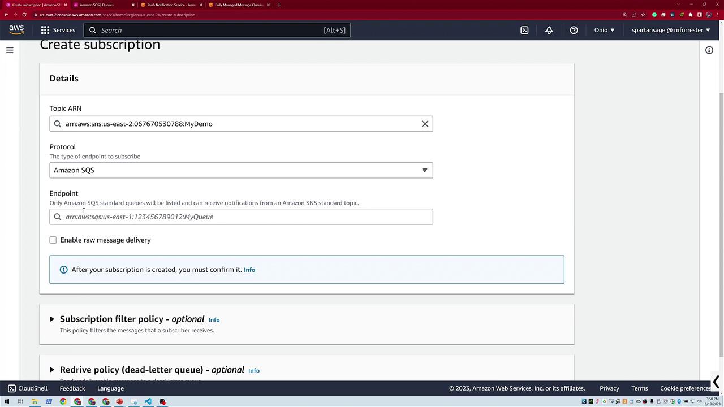Open the notifications bell
724x407 pixels.
coord(549,30)
